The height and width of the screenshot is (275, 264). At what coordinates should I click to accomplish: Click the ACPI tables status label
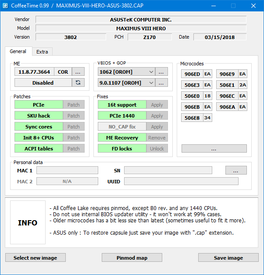39,149
